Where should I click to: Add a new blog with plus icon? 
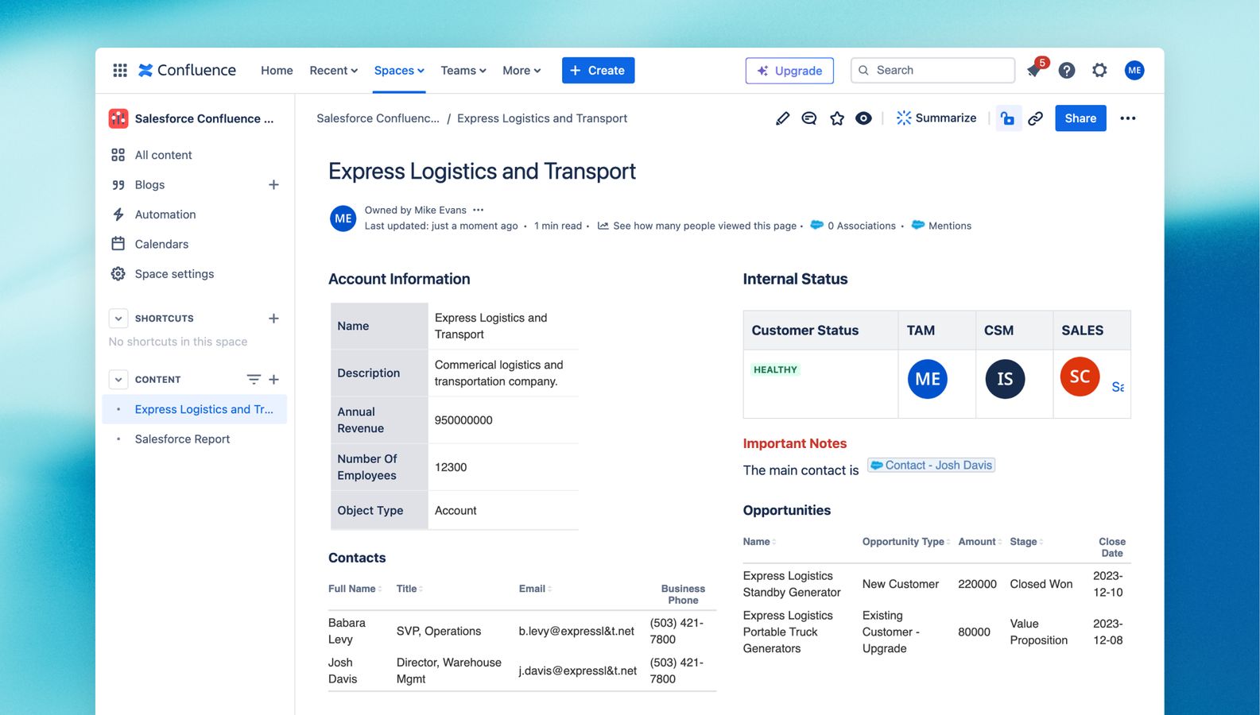273,184
